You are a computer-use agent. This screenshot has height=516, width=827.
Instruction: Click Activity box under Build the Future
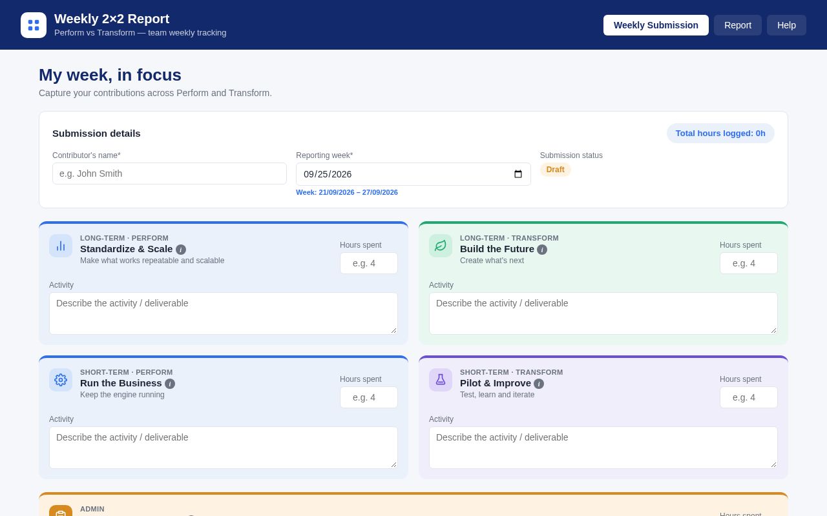click(603, 313)
